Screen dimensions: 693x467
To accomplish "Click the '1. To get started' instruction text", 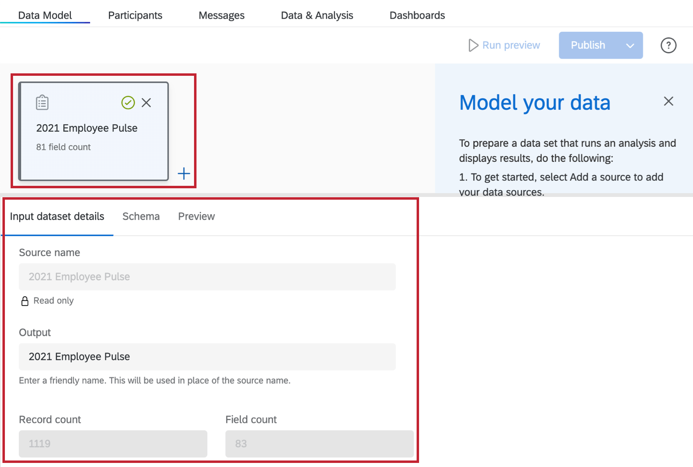I will click(x=561, y=185).
